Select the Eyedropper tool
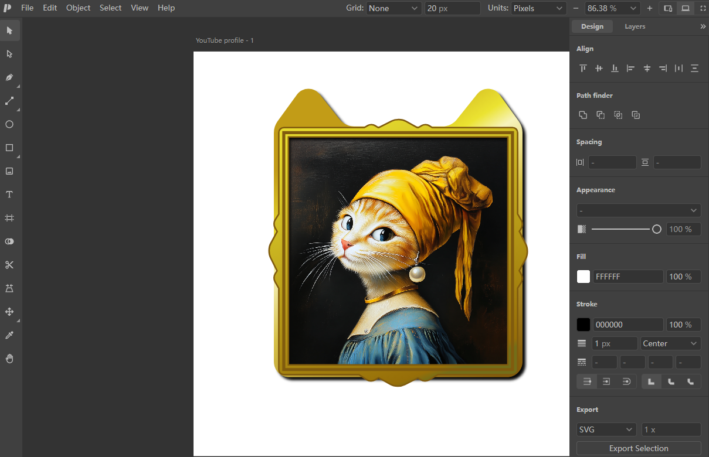The image size is (709, 457). 9,335
